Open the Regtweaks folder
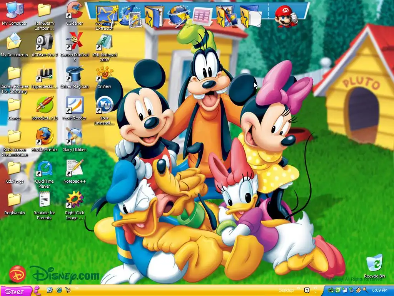This screenshot has width=394, height=296. point(14,203)
